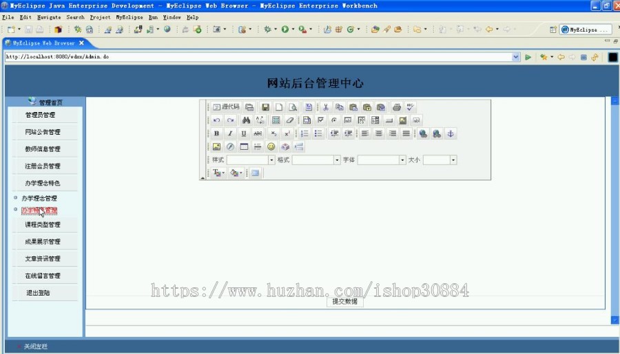Click the cut scissors icon
Viewport: 620px width, 354px height.
(326, 107)
